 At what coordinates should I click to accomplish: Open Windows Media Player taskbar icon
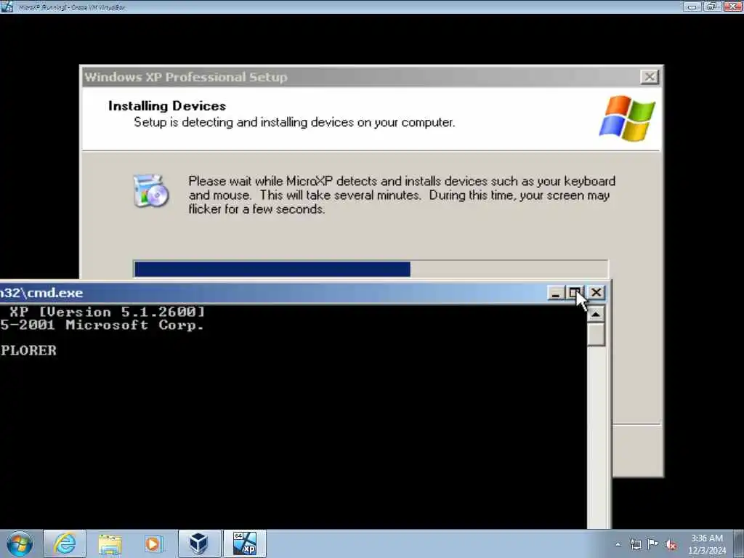(x=153, y=543)
